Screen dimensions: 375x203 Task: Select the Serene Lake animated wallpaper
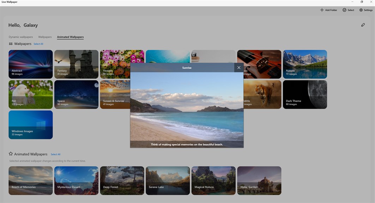[x=168, y=180]
